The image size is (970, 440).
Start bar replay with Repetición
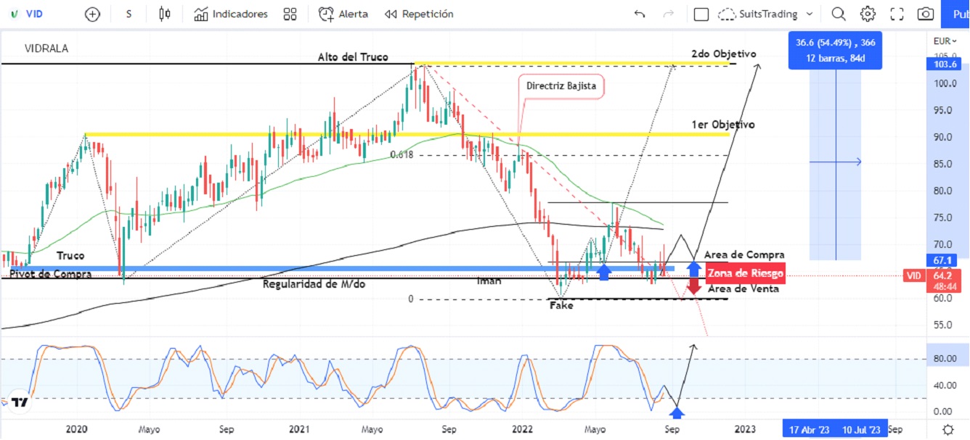419,14
